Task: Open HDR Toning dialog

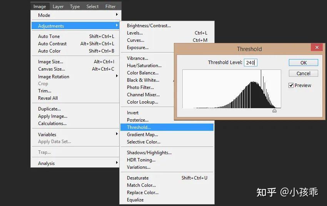Action: 167,160
